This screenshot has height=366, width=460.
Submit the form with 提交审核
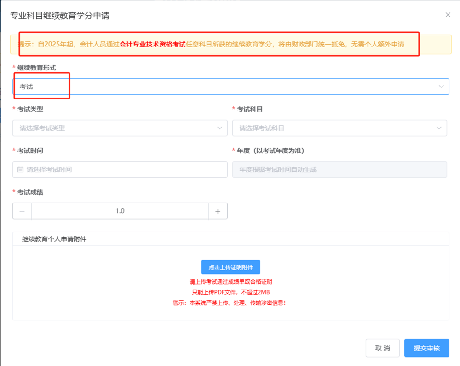point(426,348)
